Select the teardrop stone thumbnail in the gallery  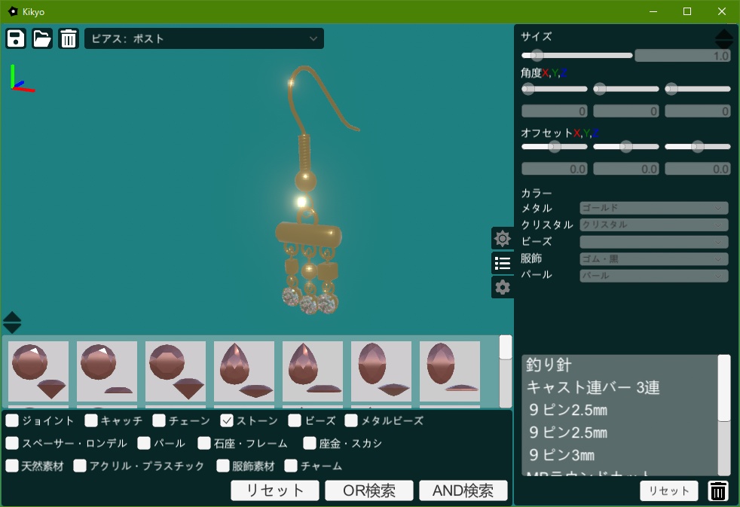[244, 371]
